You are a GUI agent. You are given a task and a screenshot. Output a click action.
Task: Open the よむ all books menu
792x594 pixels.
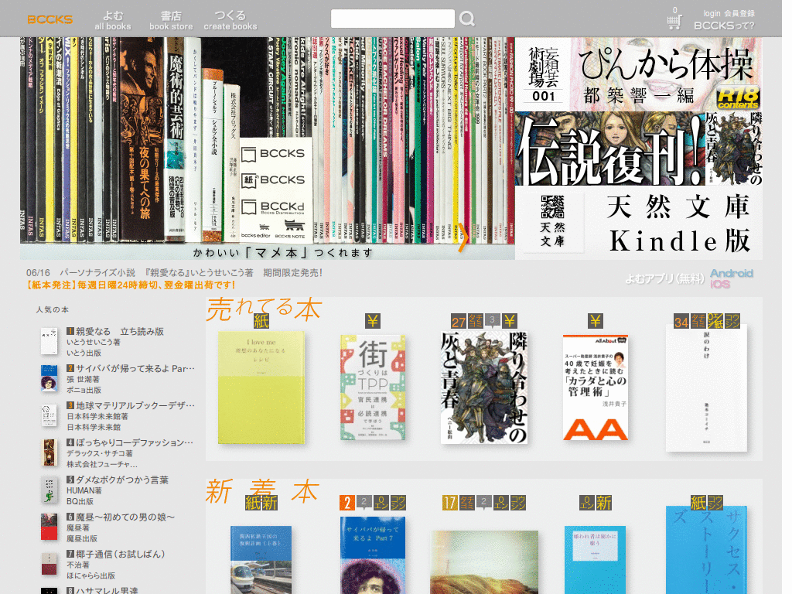pyautogui.click(x=113, y=20)
